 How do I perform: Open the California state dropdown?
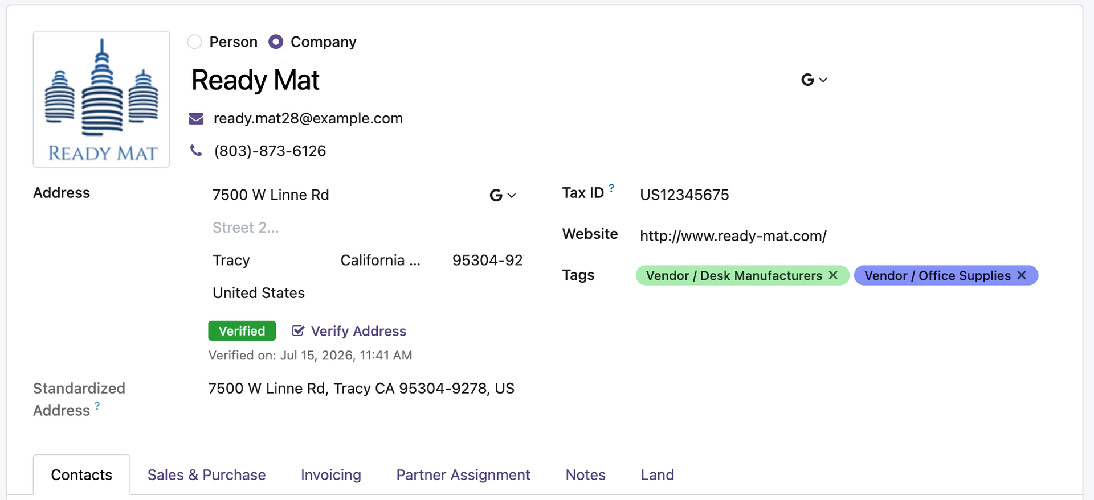click(380, 260)
